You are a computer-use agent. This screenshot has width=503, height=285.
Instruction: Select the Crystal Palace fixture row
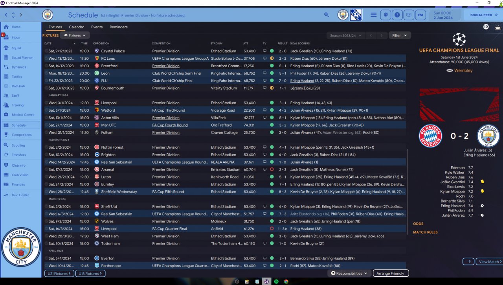tap(225, 51)
